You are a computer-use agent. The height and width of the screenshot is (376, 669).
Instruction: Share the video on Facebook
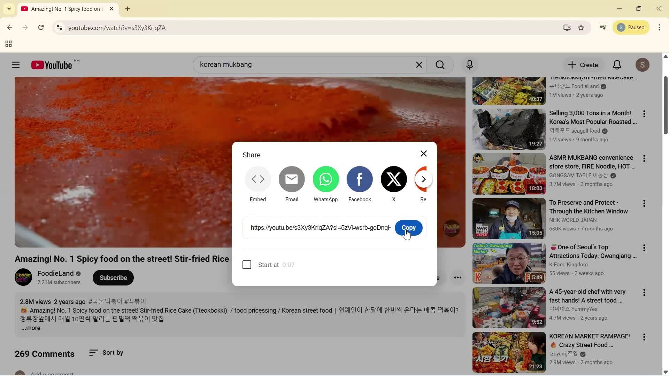(360, 179)
